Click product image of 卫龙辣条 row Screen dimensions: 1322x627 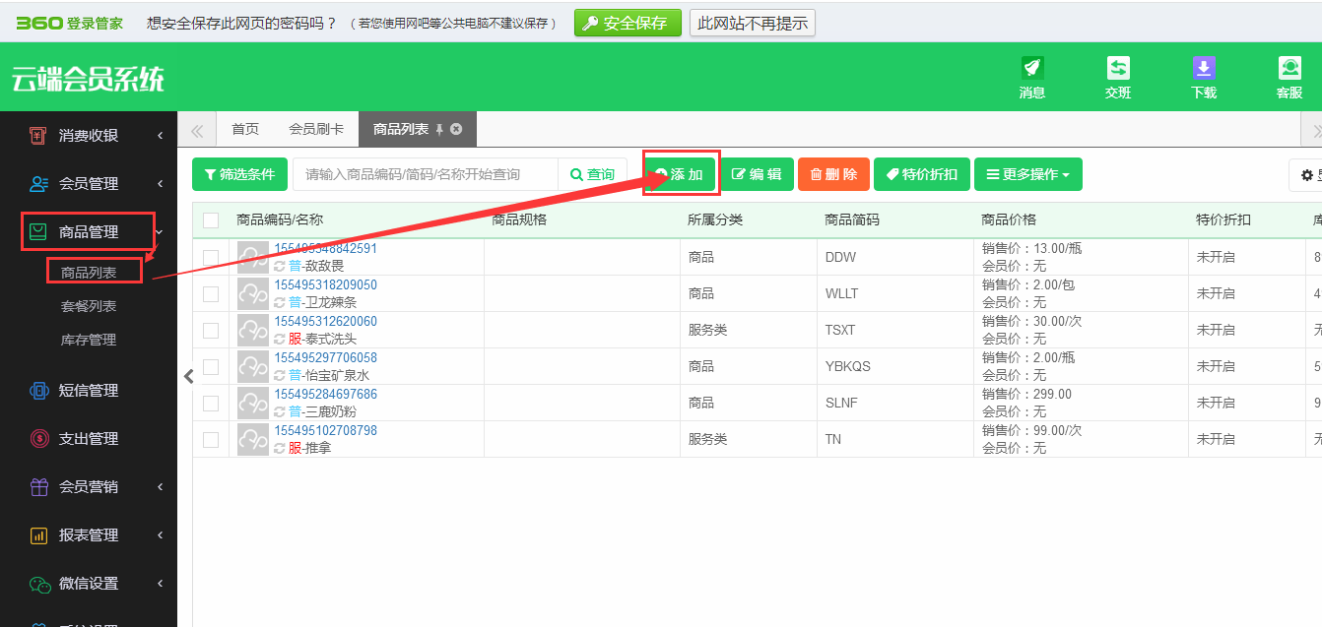click(253, 293)
